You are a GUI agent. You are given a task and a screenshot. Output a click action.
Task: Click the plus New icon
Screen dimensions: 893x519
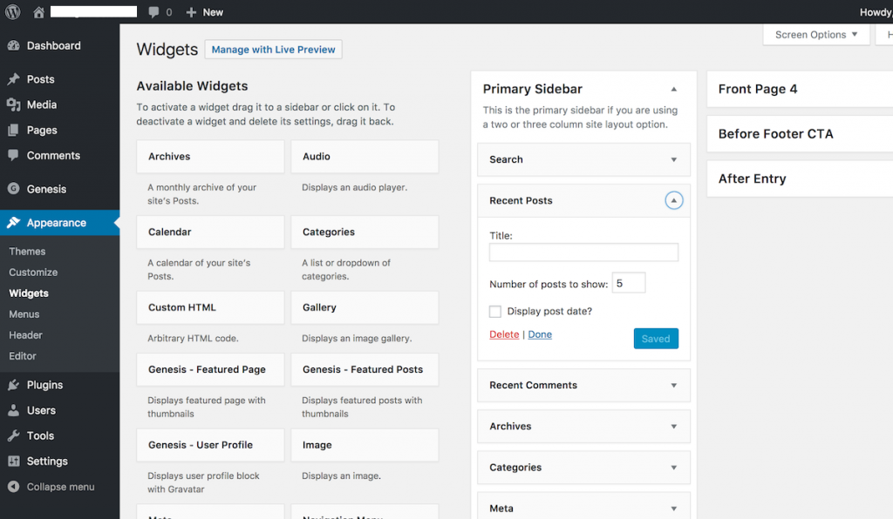click(191, 12)
